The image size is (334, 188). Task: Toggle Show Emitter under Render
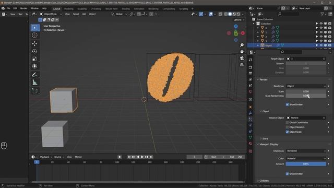287,104
